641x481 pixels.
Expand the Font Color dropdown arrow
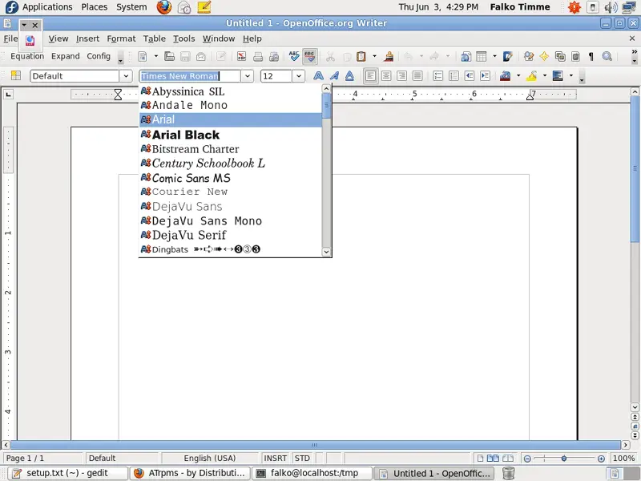(518, 76)
